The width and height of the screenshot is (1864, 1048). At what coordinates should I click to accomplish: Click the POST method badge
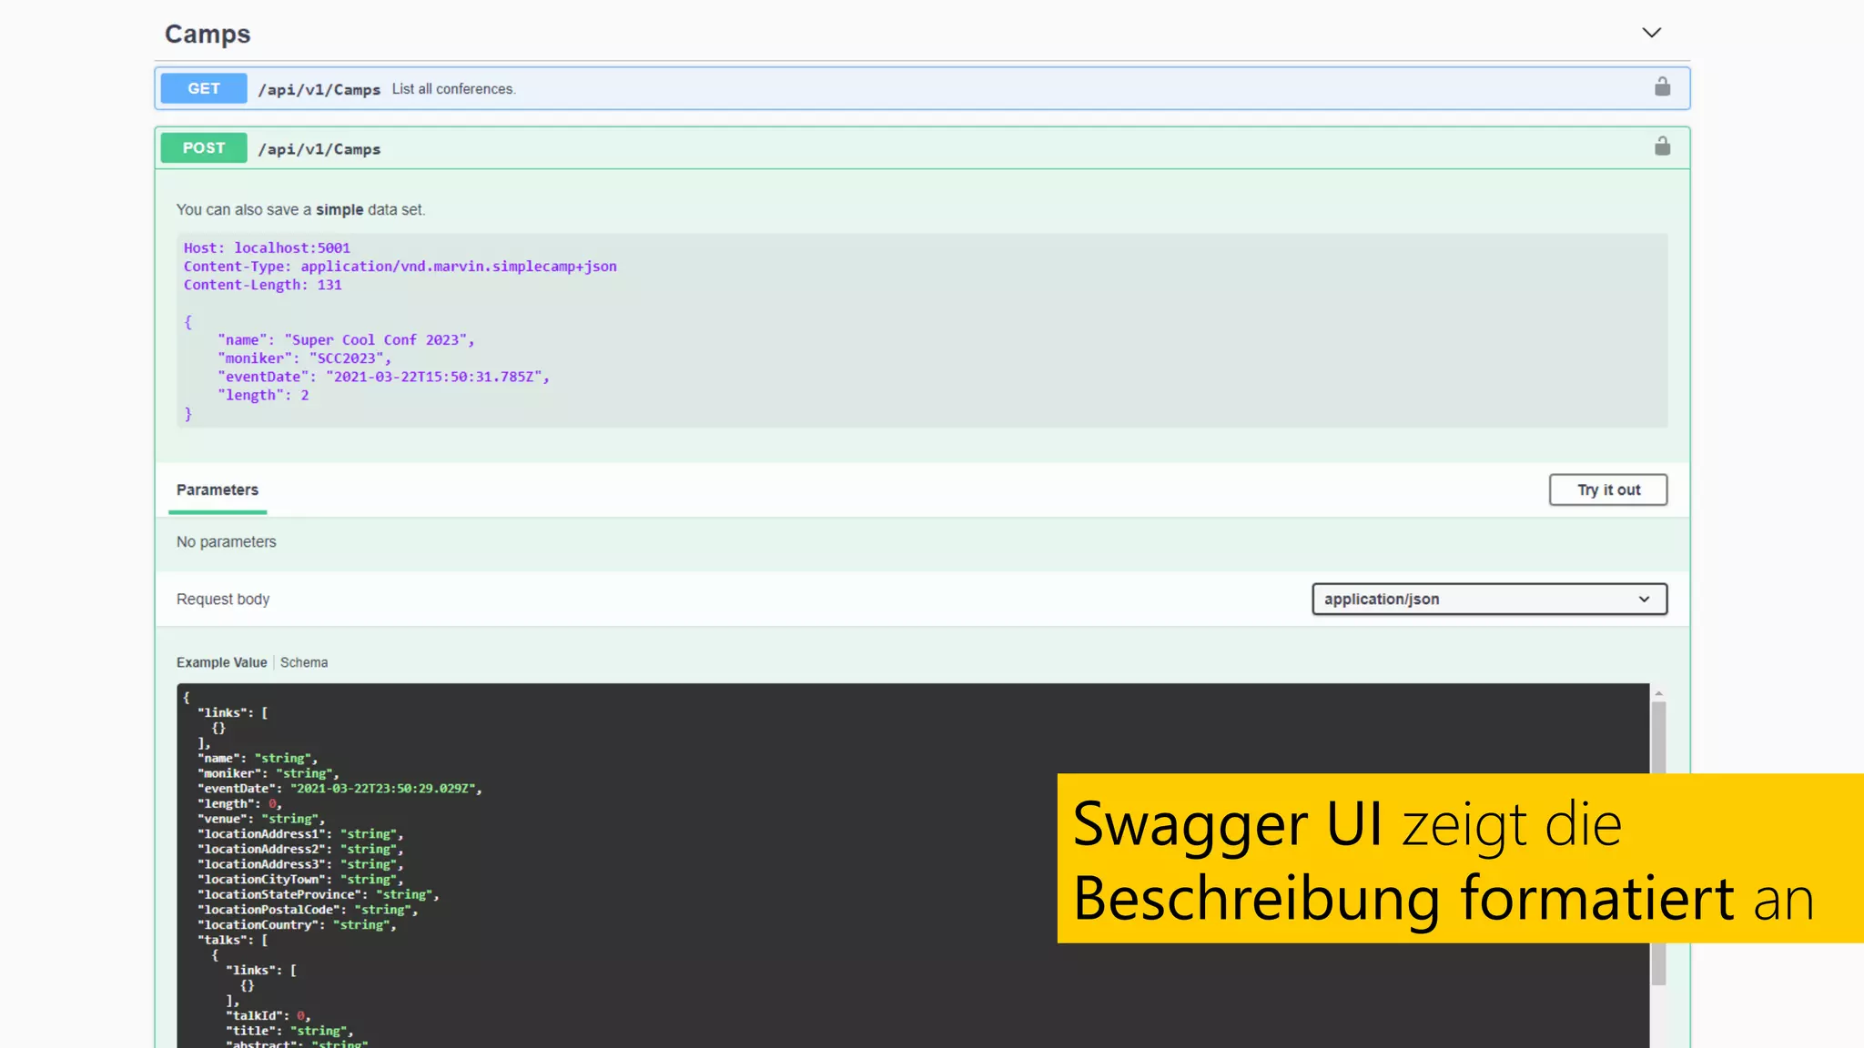[x=204, y=147]
